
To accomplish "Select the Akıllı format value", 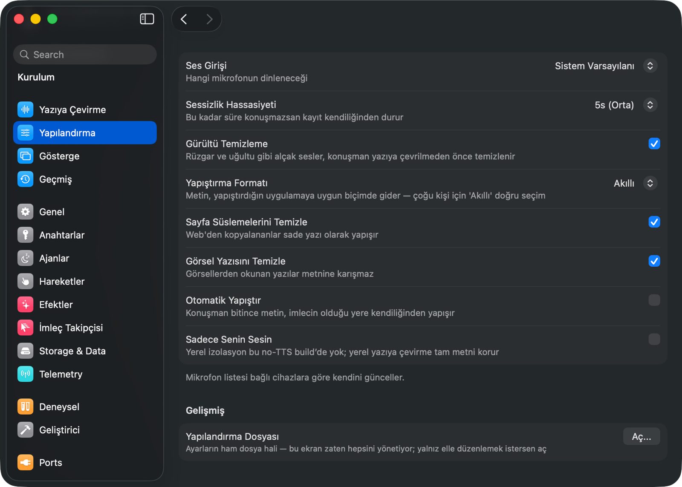I will tap(624, 183).
